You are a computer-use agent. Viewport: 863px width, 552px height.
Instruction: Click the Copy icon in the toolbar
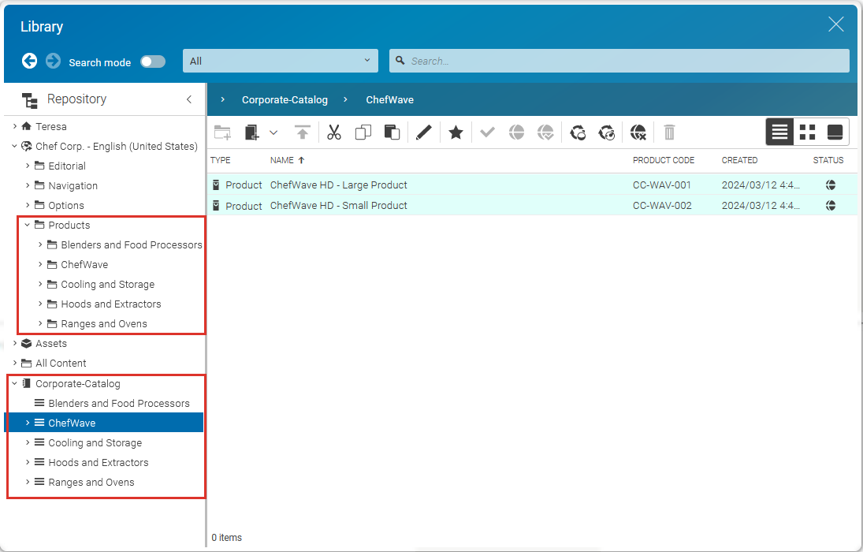pos(363,132)
